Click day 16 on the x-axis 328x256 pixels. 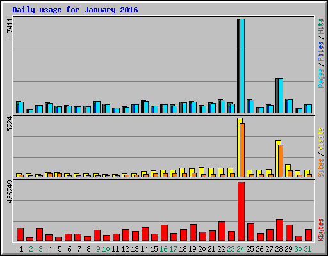click(163, 249)
